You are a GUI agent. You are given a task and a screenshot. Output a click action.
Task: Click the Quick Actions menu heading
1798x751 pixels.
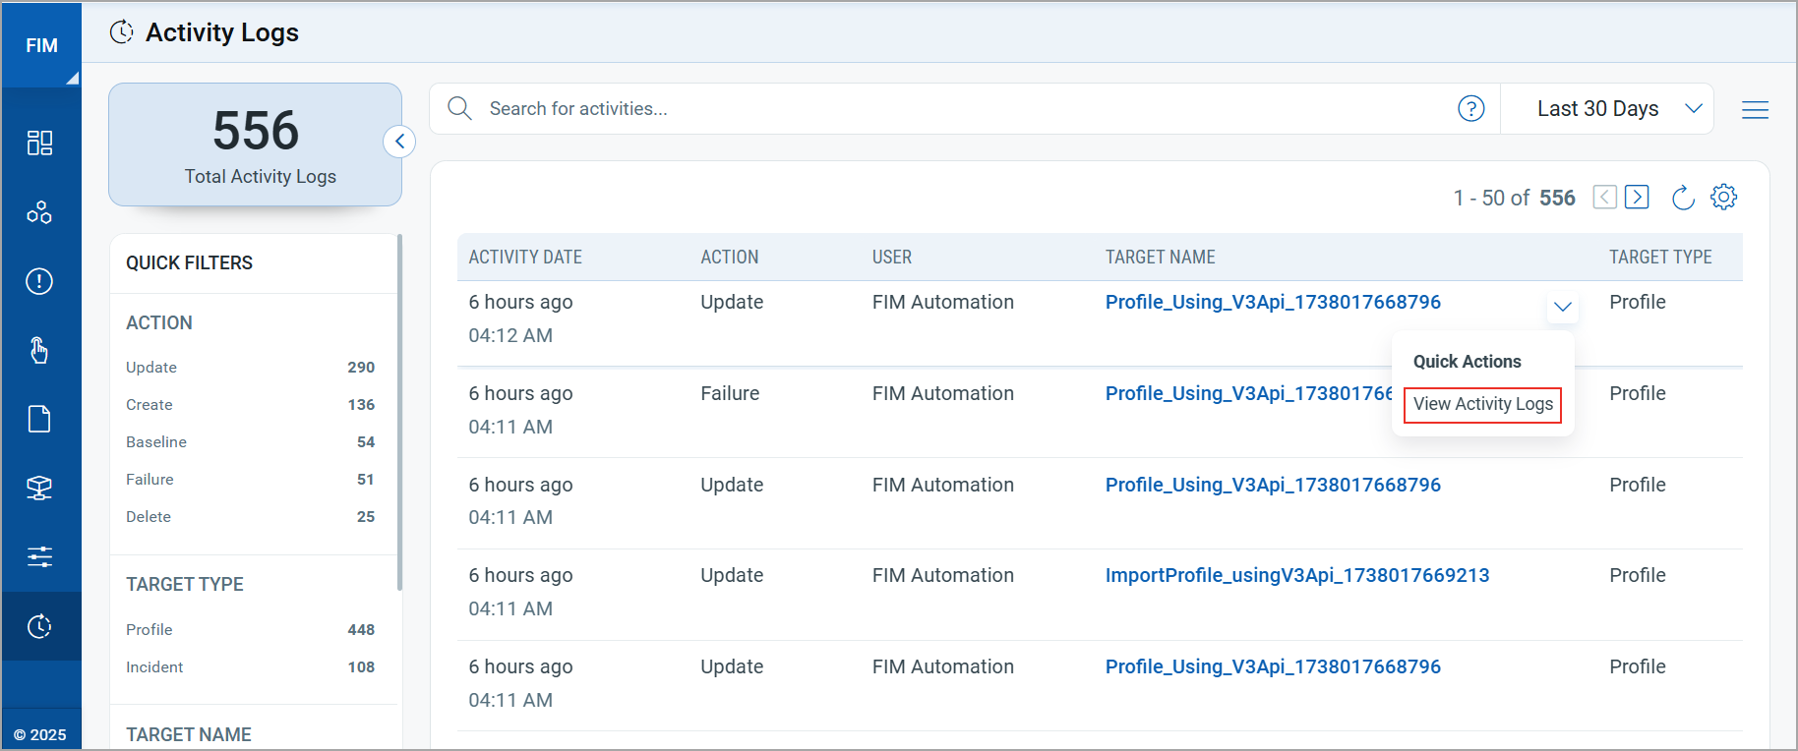click(1467, 361)
